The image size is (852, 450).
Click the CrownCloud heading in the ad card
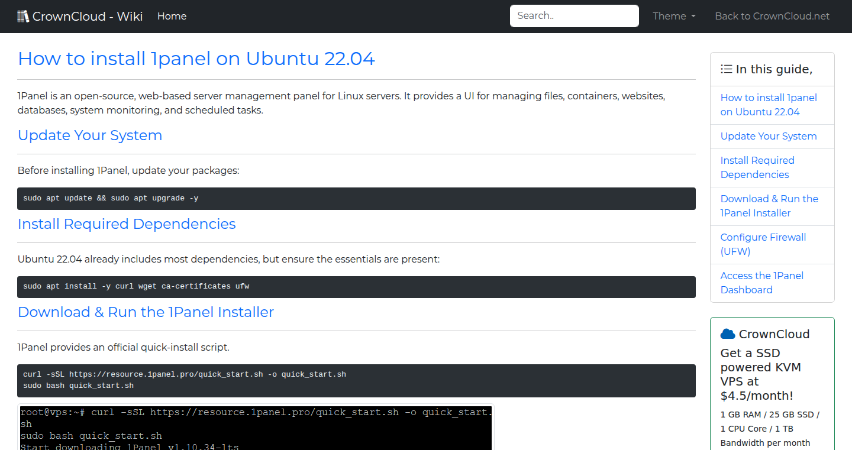tap(774, 334)
